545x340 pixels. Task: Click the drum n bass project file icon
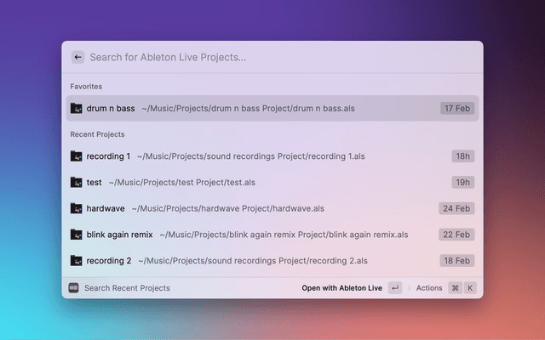(76, 109)
